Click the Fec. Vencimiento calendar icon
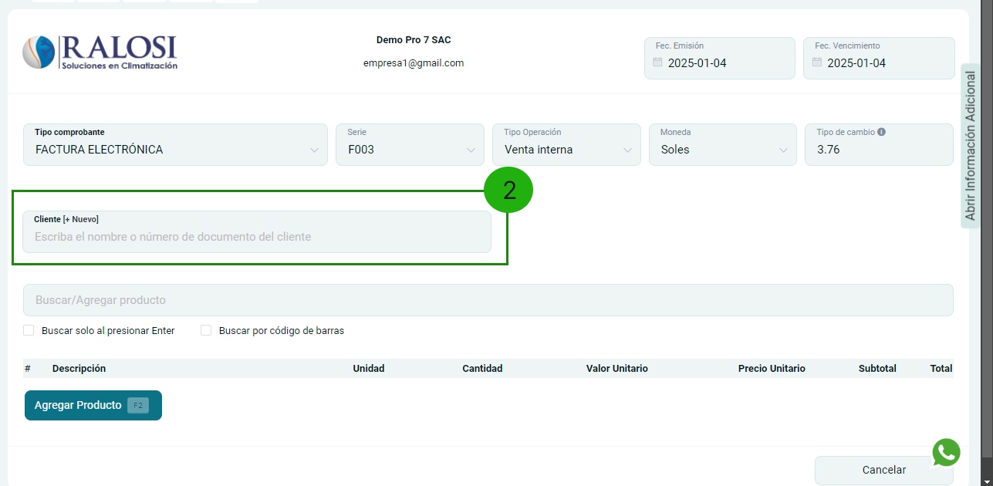993x486 pixels. point(817,63)
